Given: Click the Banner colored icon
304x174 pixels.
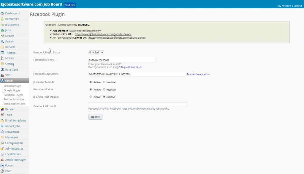Looking at the screenshot, I should [x=2, y=109].
